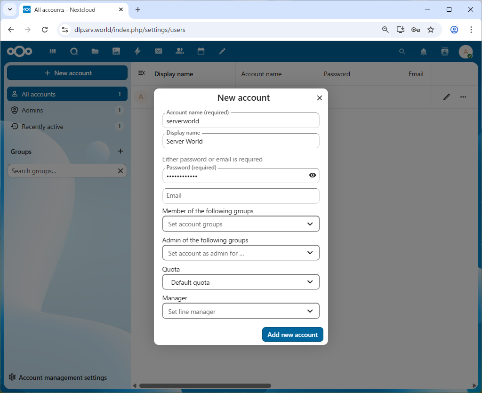Close the New account dialog
482x393 pixels.
[320, 98]
